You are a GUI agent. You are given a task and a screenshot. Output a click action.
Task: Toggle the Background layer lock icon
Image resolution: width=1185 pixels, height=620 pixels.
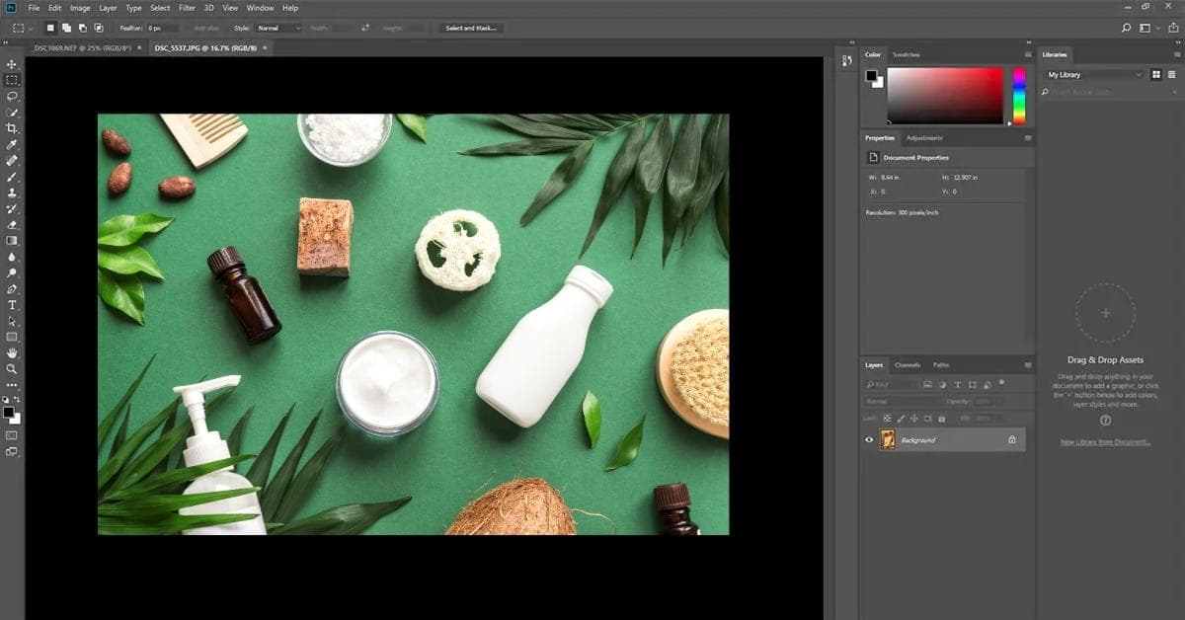[x=1011, y=440]
